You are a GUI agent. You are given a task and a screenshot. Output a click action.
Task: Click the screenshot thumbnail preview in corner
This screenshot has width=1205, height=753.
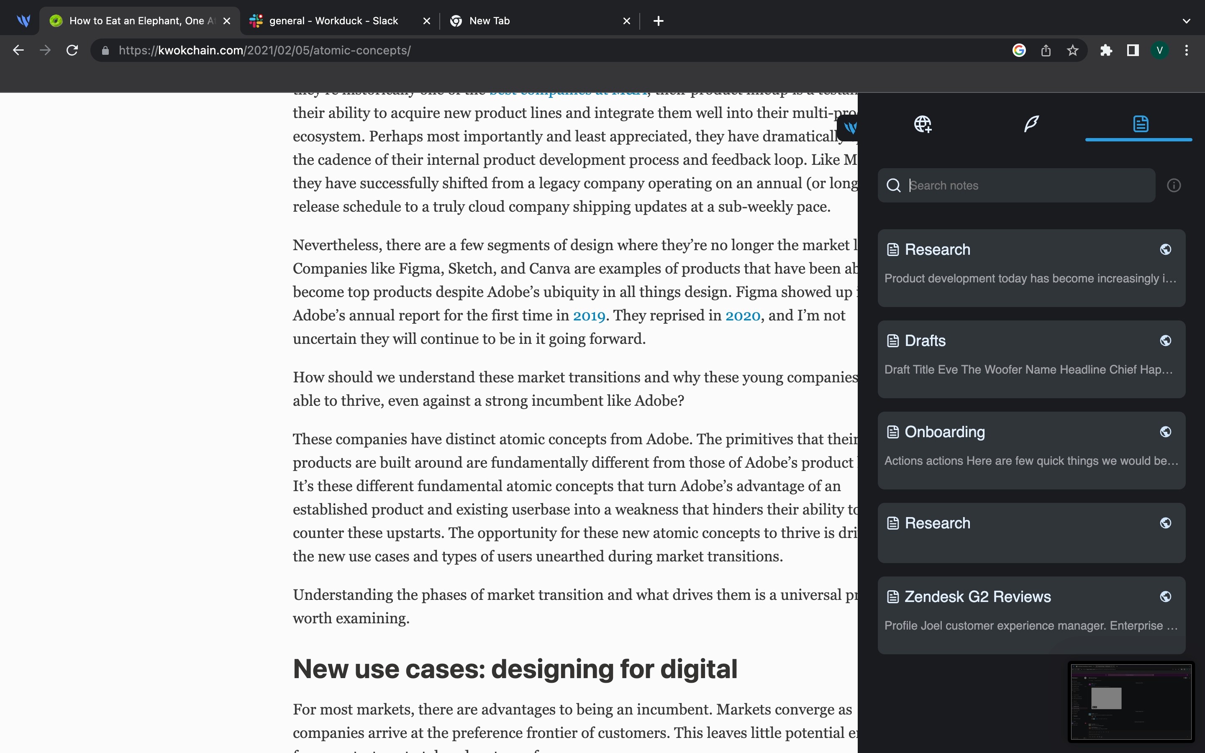coord(1131,702)
